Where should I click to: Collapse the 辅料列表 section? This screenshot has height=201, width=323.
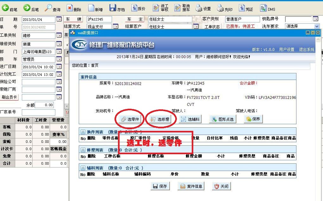point(83,168)
